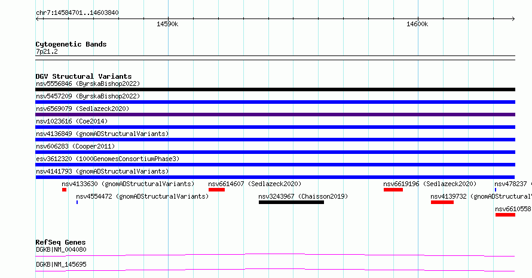Viewport: 532px width, 278px height.
Task: Open the nsv6619196 (Sedlazeck2020) label
Action: point(430,184)
